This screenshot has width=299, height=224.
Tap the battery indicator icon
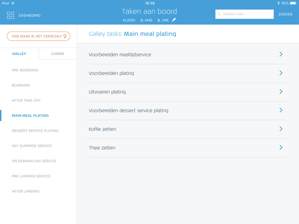tap(294, 3)
